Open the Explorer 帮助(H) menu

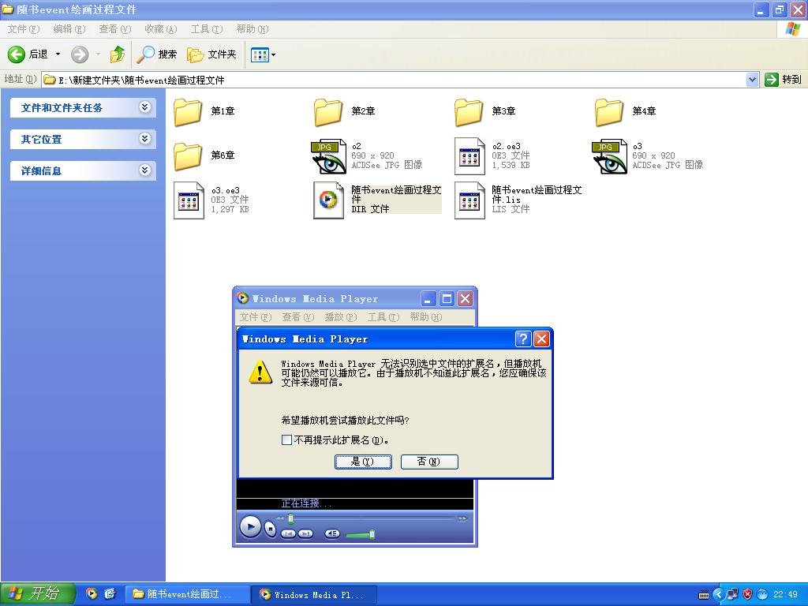click(252, 29)
